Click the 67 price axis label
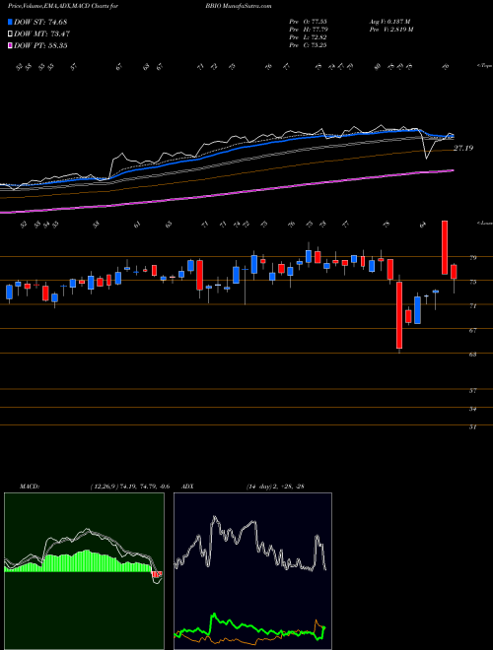Screen dimensions: 493x650 click(472, 330)
